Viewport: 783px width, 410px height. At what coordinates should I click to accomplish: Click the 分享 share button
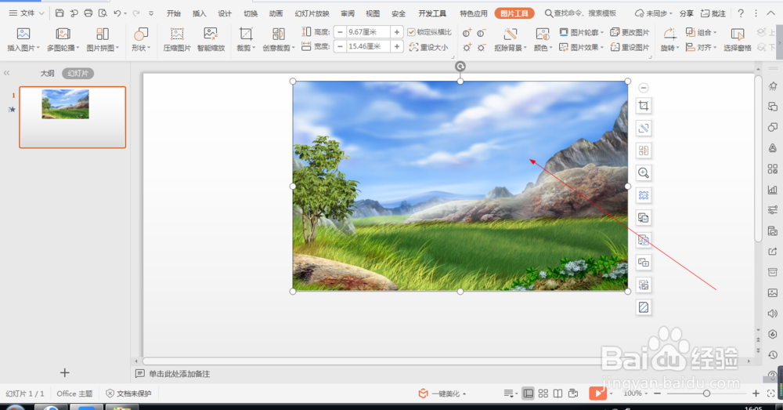click(686, 13)
